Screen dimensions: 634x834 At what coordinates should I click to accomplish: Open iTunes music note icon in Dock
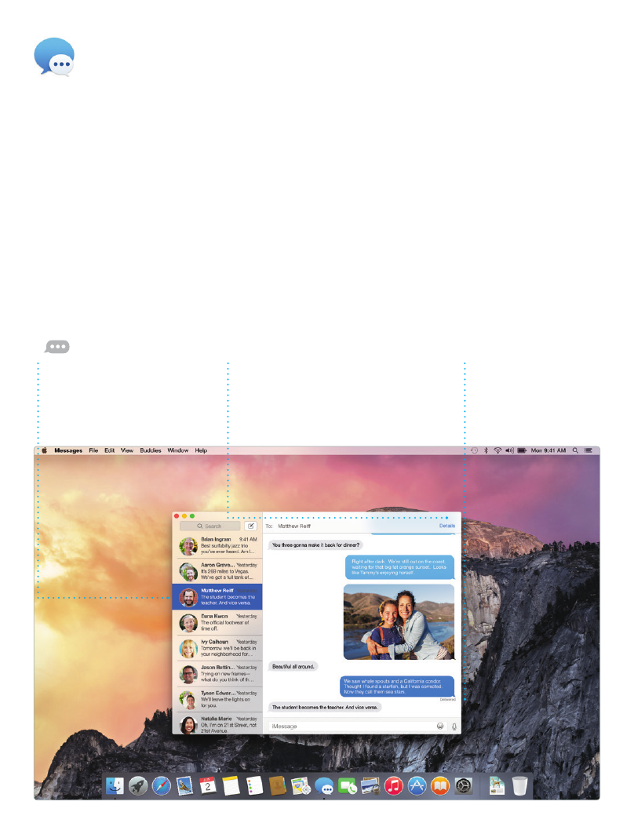click(x=394, y=785)
